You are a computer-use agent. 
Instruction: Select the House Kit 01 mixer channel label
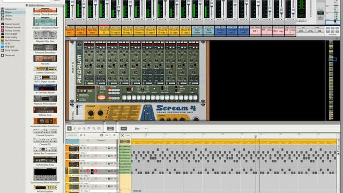(x=104, y=31)
